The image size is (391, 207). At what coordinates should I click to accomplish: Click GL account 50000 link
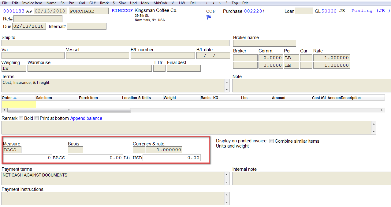pos(329,11)
